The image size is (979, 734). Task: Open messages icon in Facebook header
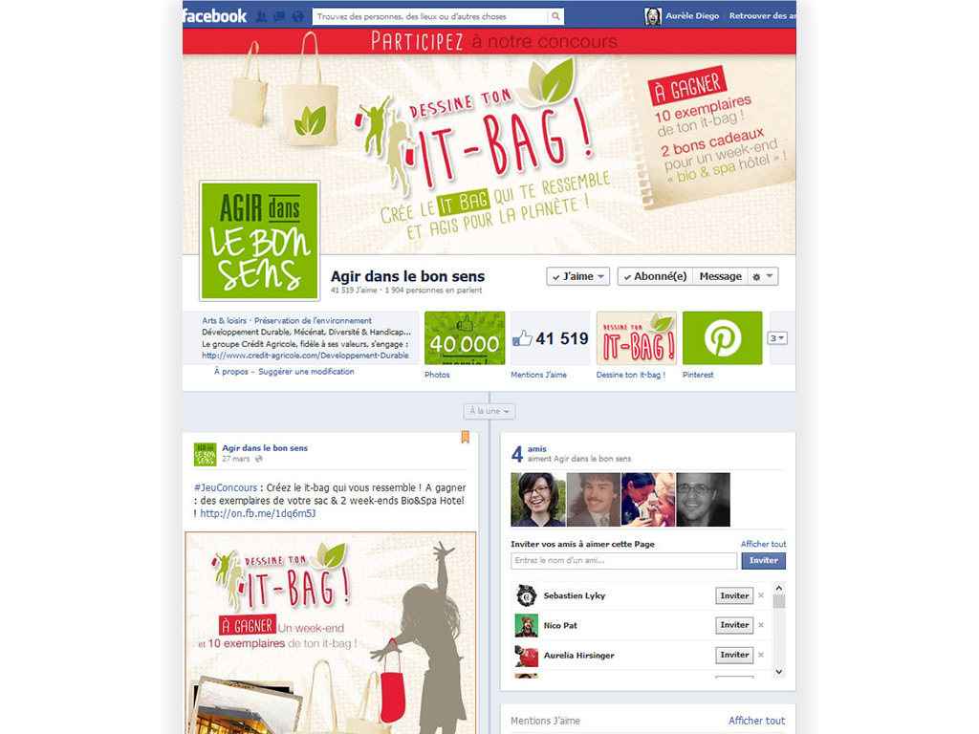[x=280, y=16]
